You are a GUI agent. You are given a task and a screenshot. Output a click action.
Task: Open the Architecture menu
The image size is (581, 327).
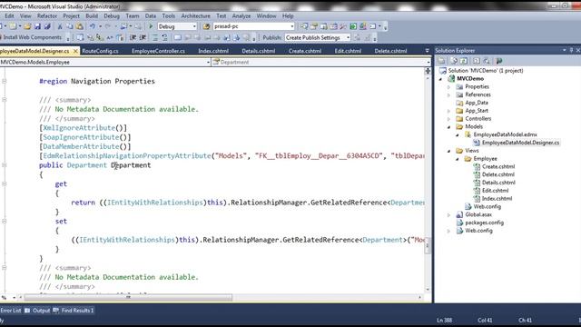(196, 16)
